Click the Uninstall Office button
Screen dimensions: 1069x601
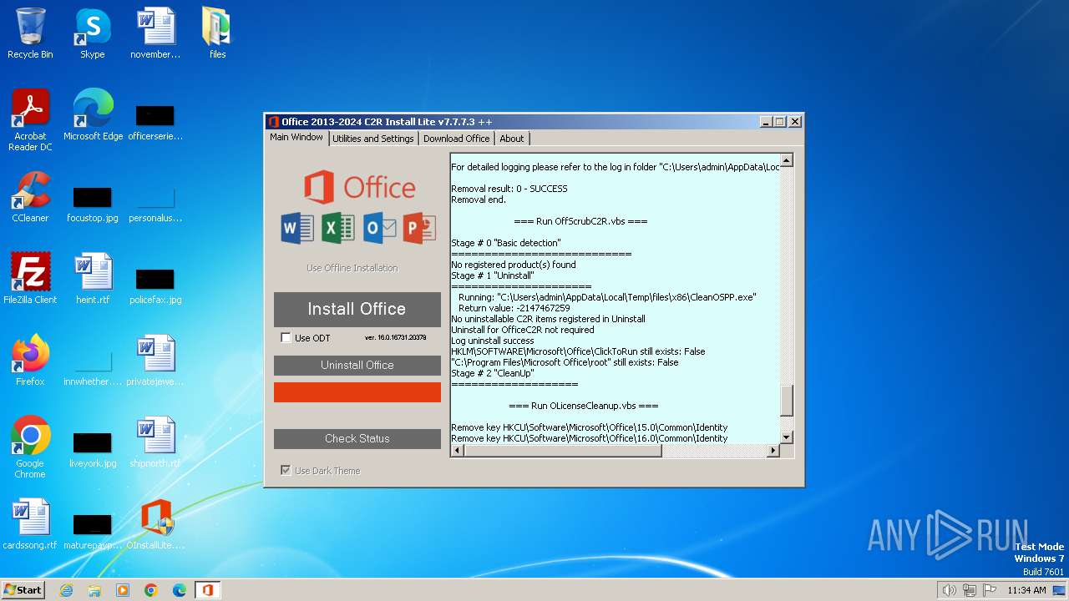(357, 366)
